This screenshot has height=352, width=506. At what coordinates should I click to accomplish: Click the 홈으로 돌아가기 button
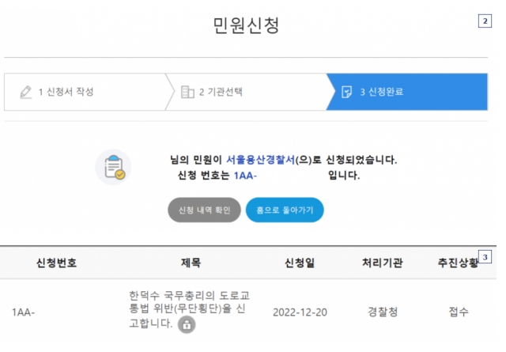pyautogui.click(x=285, y=210)
